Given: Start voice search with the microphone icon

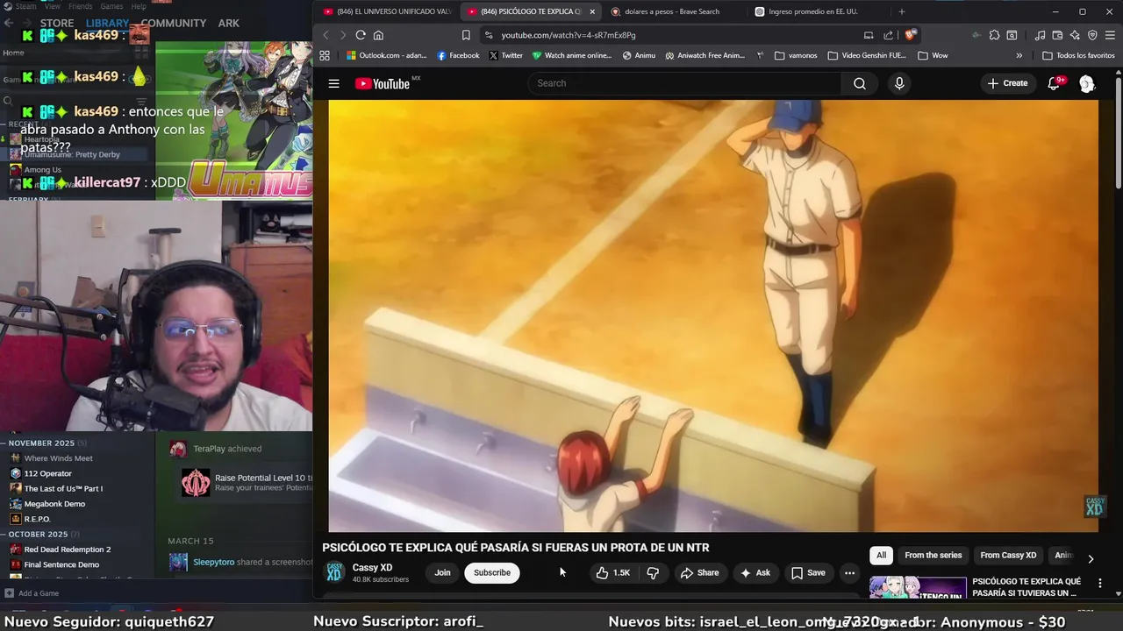Looking at the screenshot, I should click(x=898, y=83).
